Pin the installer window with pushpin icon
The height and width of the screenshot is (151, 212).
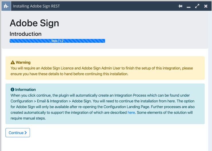(180, 6)
